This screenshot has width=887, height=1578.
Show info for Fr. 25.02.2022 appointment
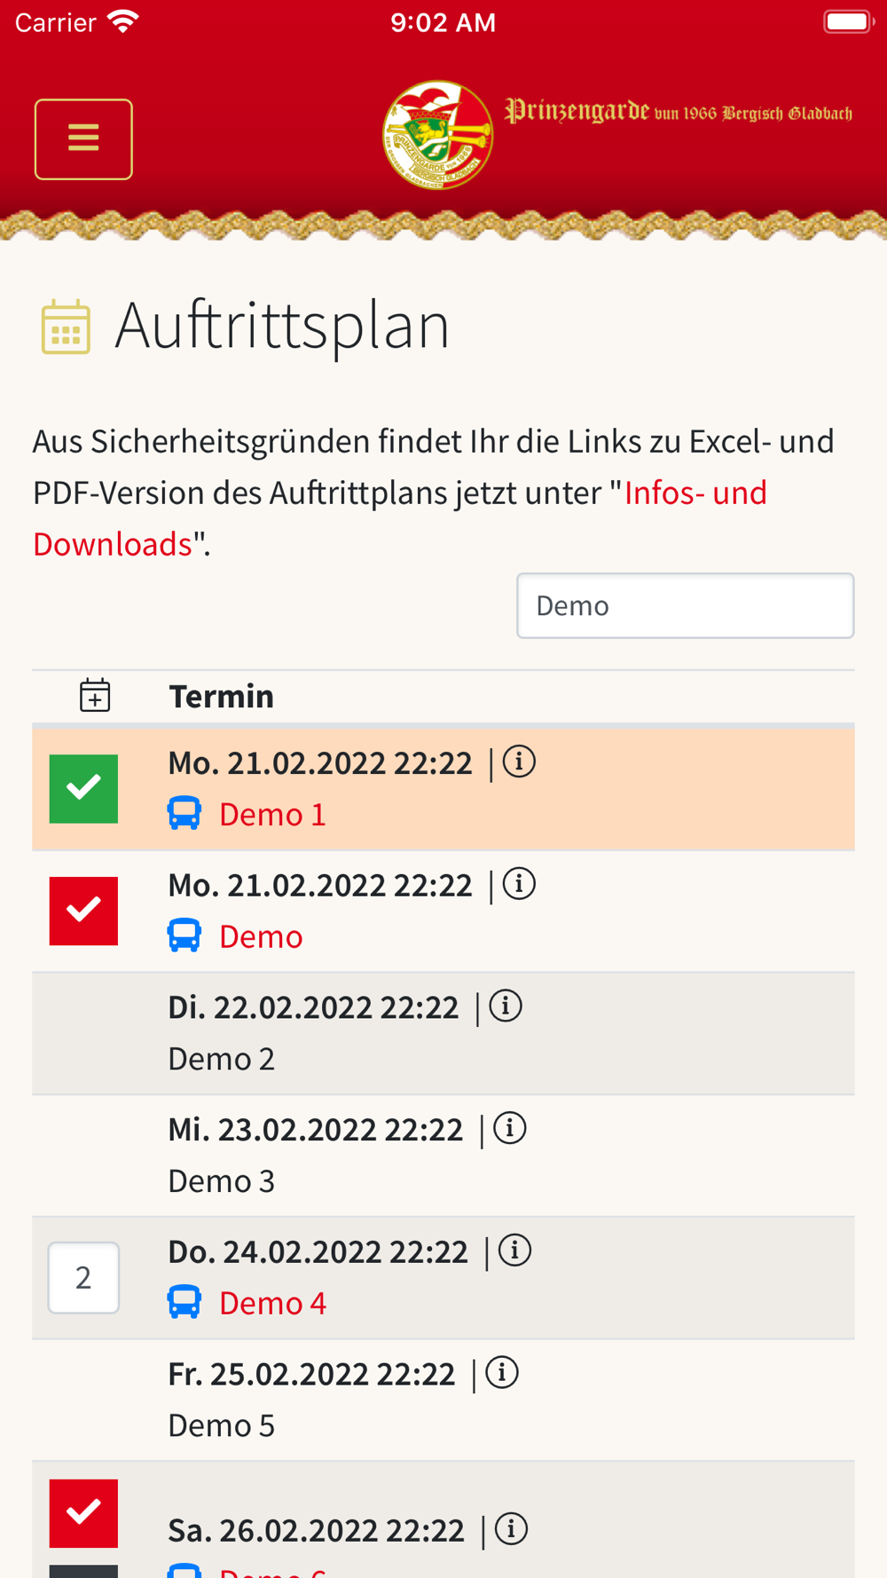pyautogui.click(x=502, y=1373)
